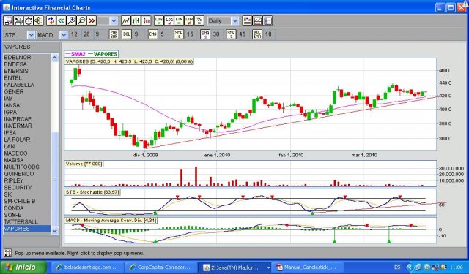Toggle the SMA 2 moving average button

point(205,34)
